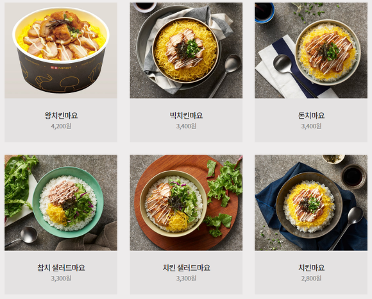Click the 참치 샐러드마요 title

click(x=61, y=268)
